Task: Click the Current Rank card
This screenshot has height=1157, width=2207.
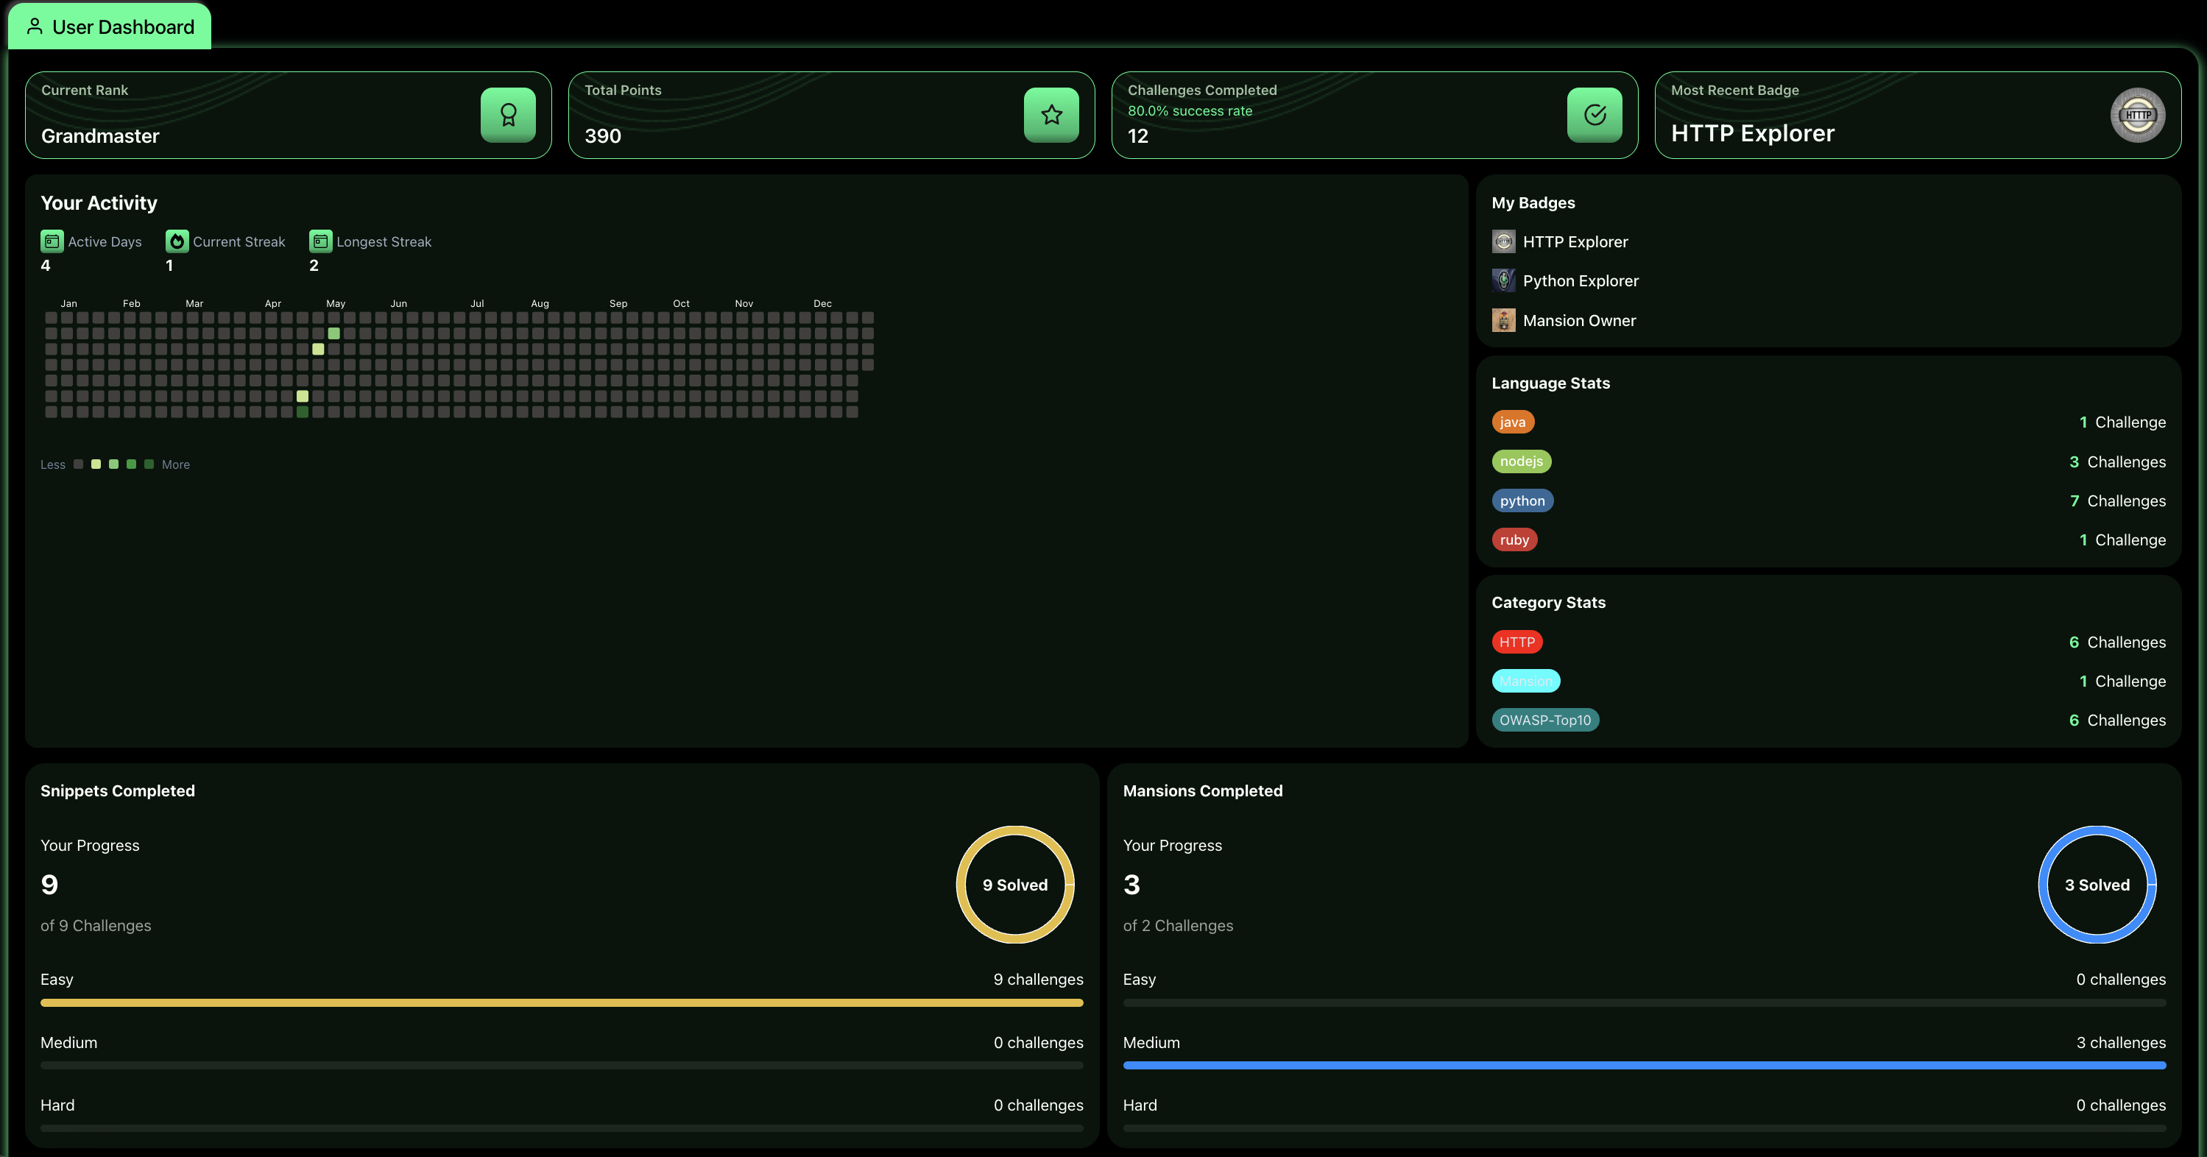Action: 289,115
